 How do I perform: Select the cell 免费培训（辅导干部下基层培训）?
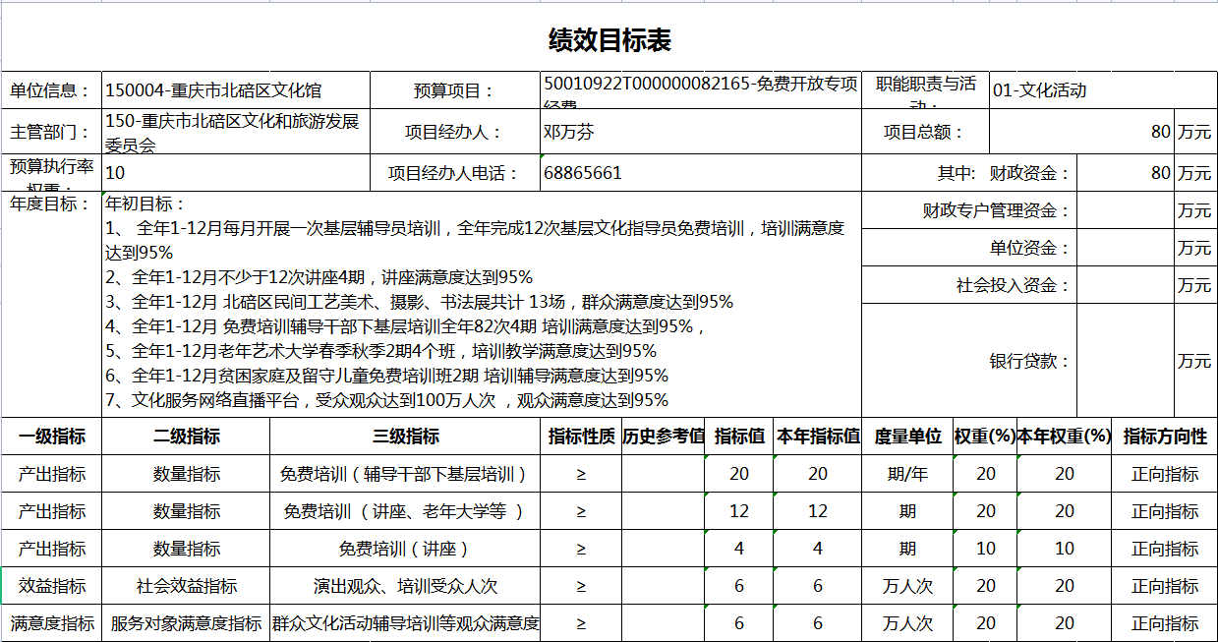405,474
